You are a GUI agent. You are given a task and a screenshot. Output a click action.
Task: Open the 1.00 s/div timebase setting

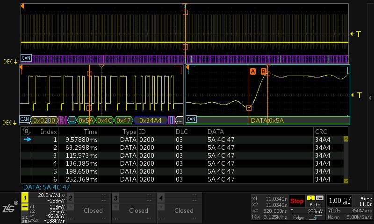(340, 201)
